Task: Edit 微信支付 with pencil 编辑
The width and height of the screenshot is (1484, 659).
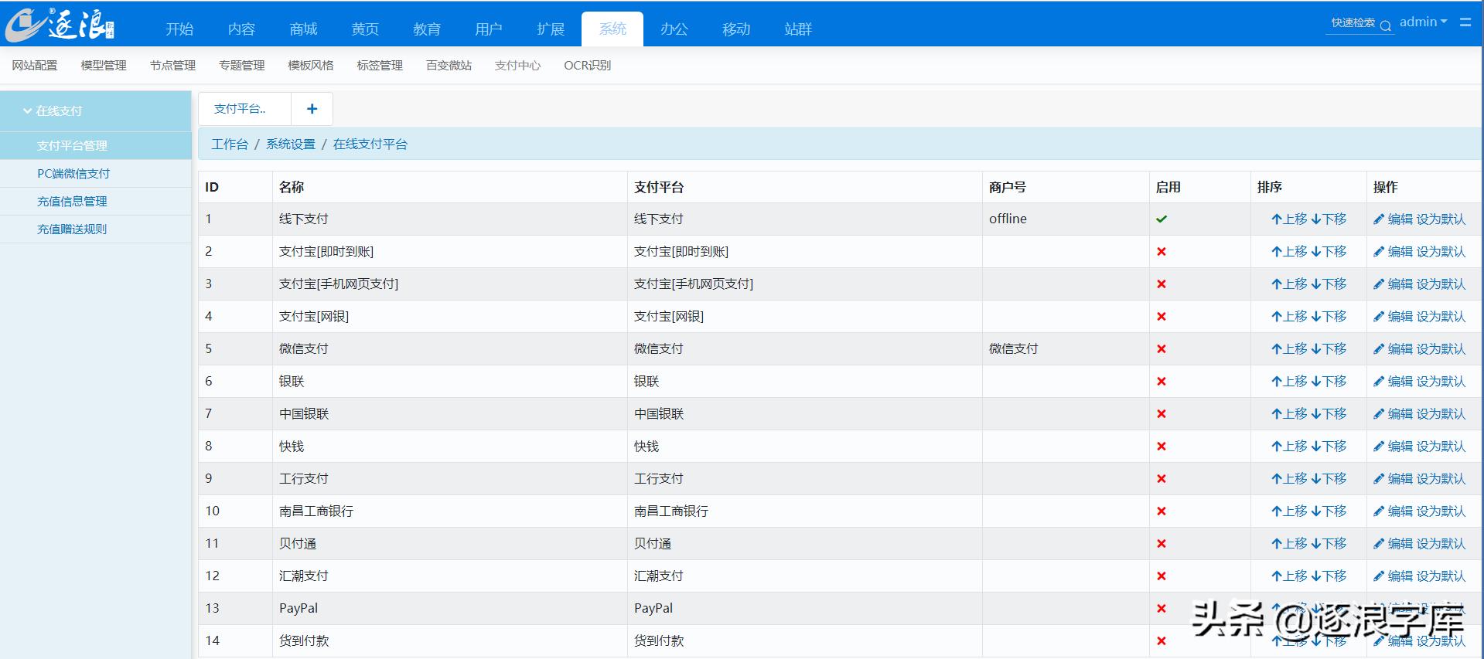Action: point(1393,349)
